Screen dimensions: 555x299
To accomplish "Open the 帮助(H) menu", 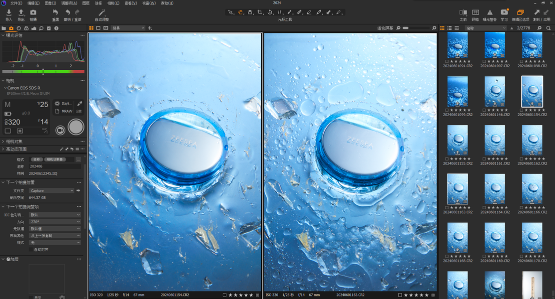I will (167, 3).
